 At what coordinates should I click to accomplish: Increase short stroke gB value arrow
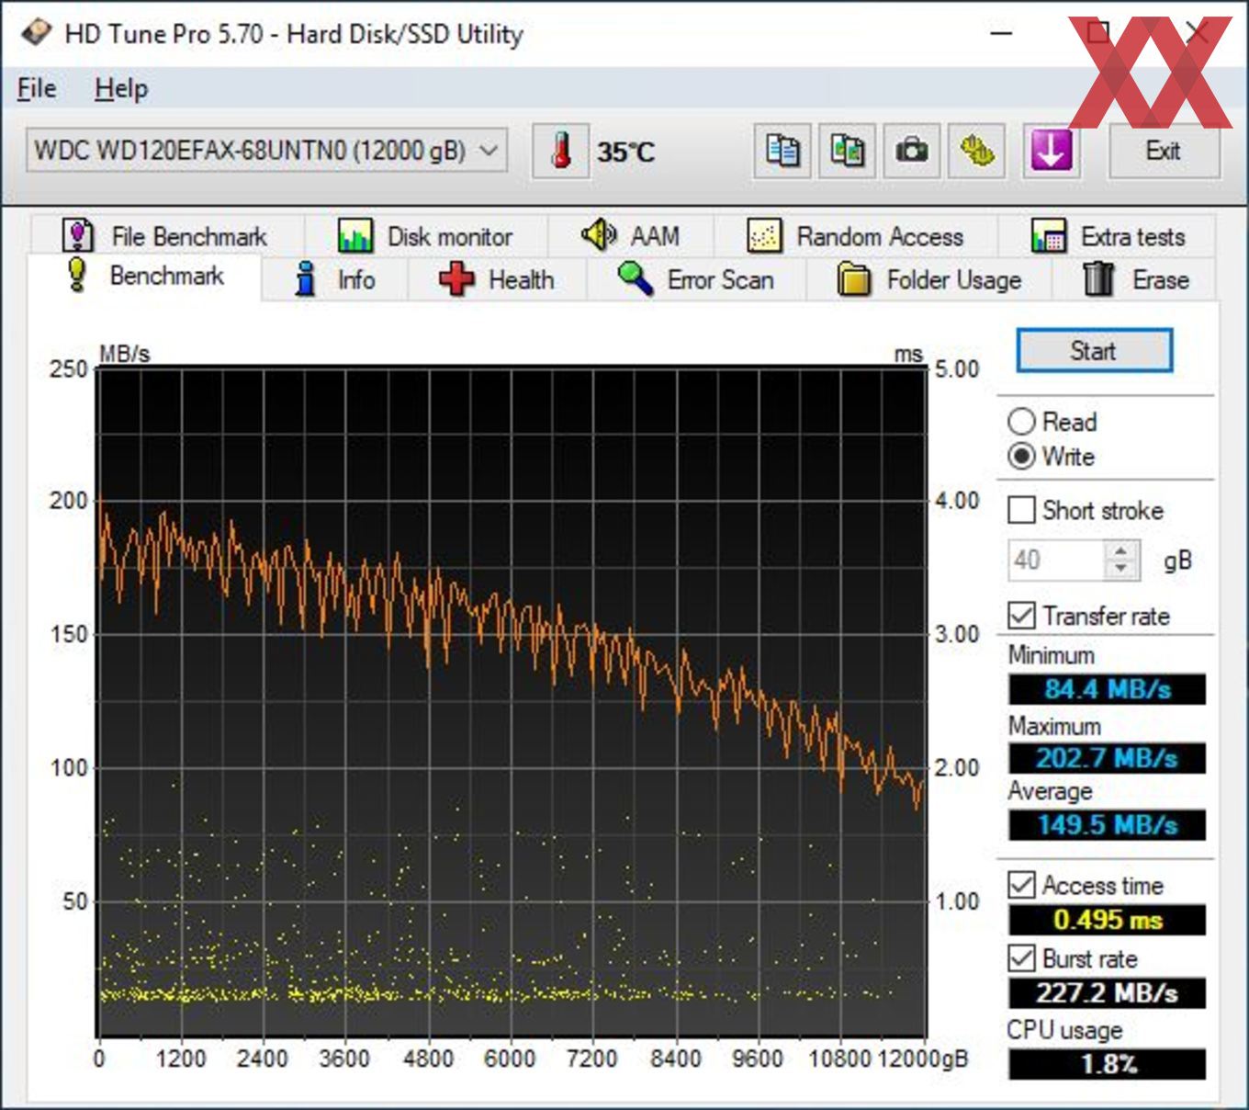click(1120, 550)
